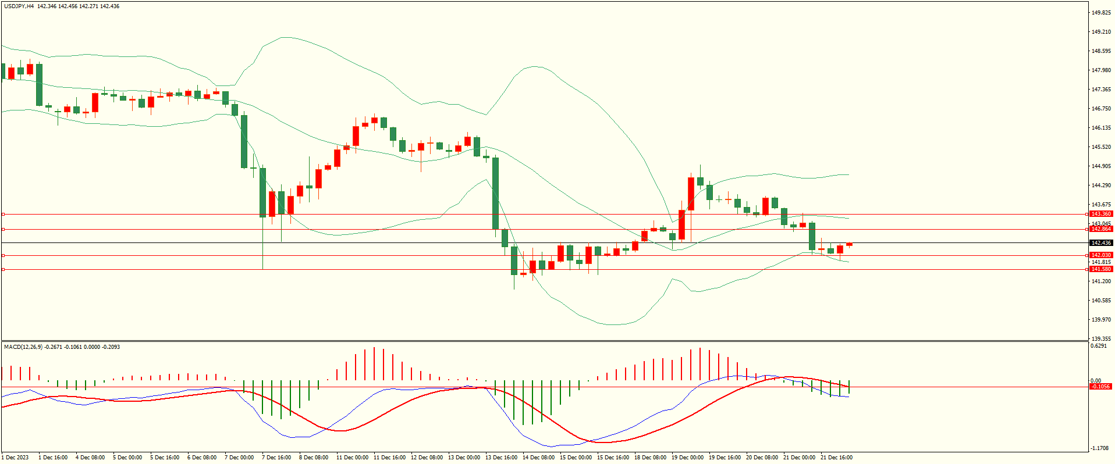Click the high price 142.456 in chart header
Image resolution: width=1115 pixels, height=464 pixels.
click(x=68, y=6)
